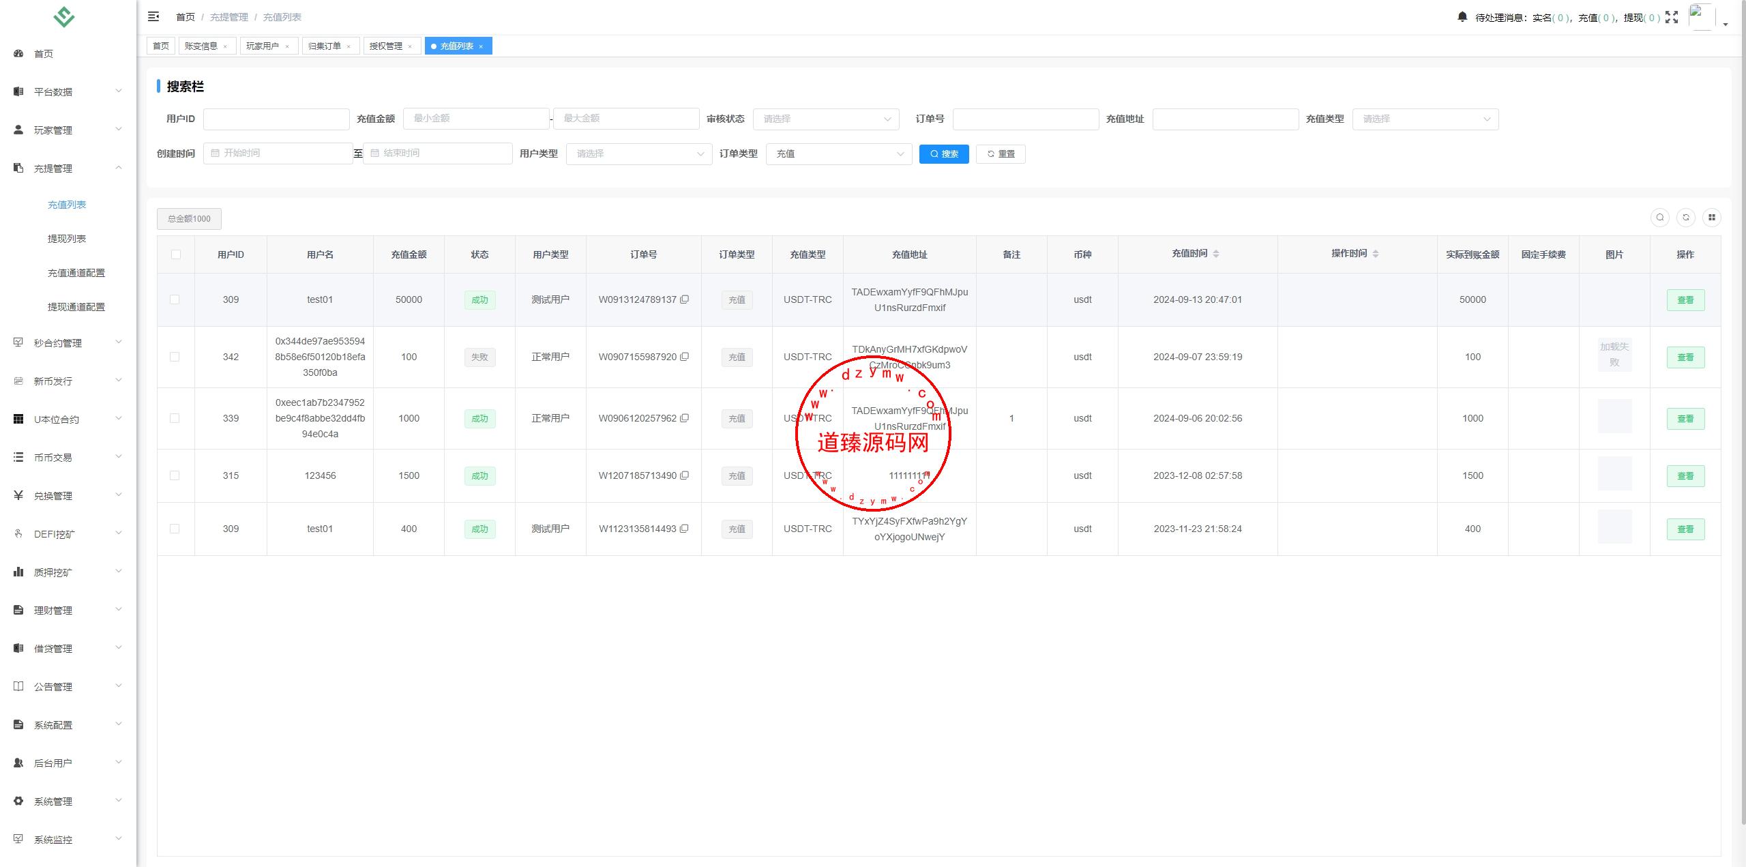
Task: Check the row for order W1123135814493
Action: (x=175, y=529)
